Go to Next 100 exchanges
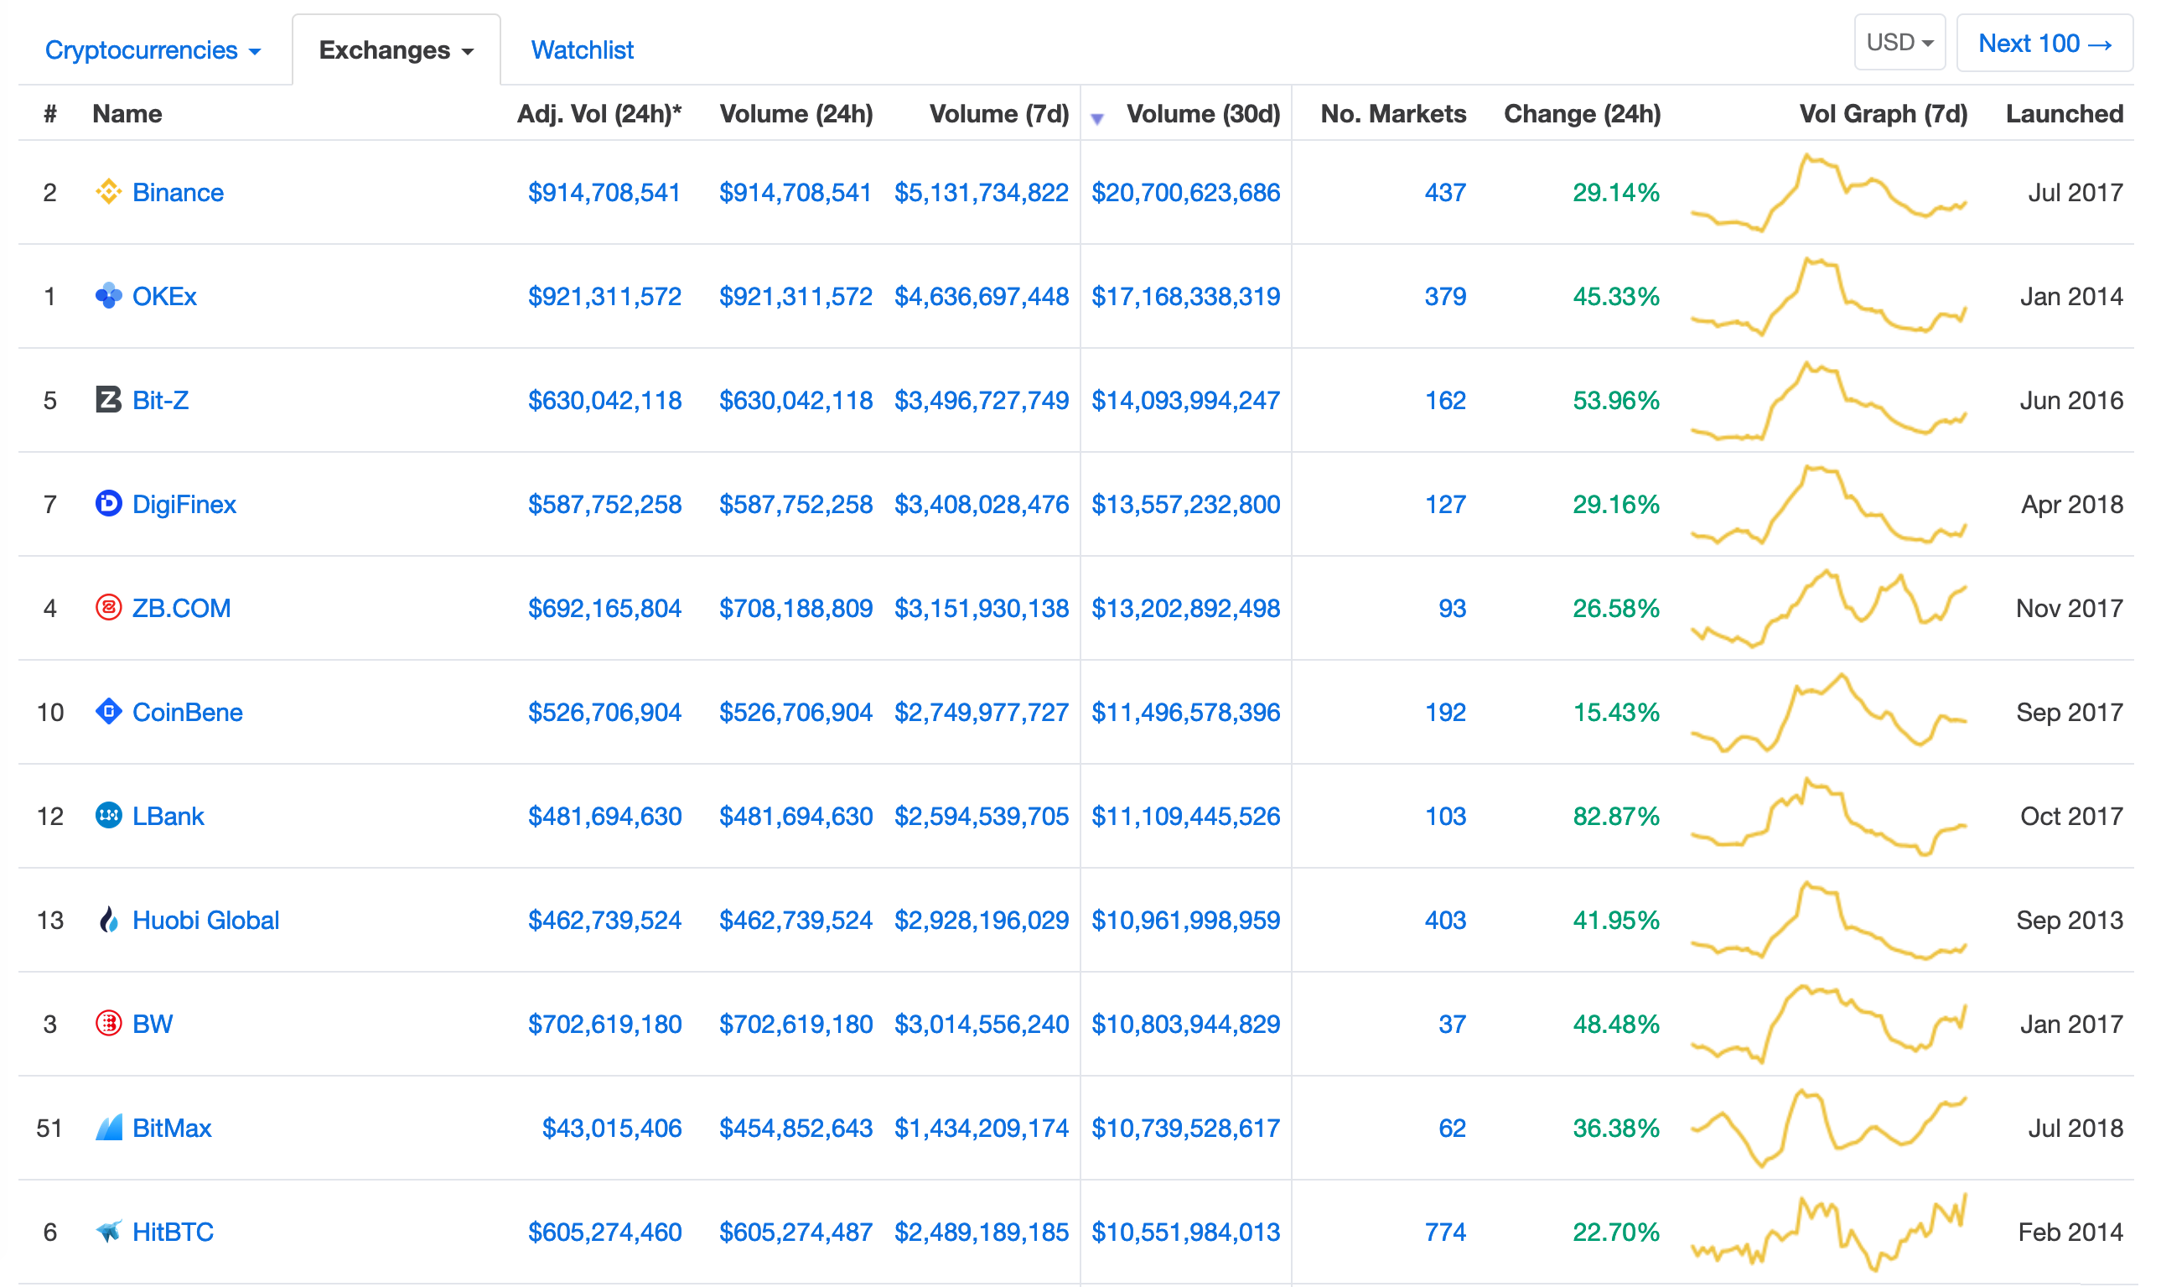 pos(2044,43)
